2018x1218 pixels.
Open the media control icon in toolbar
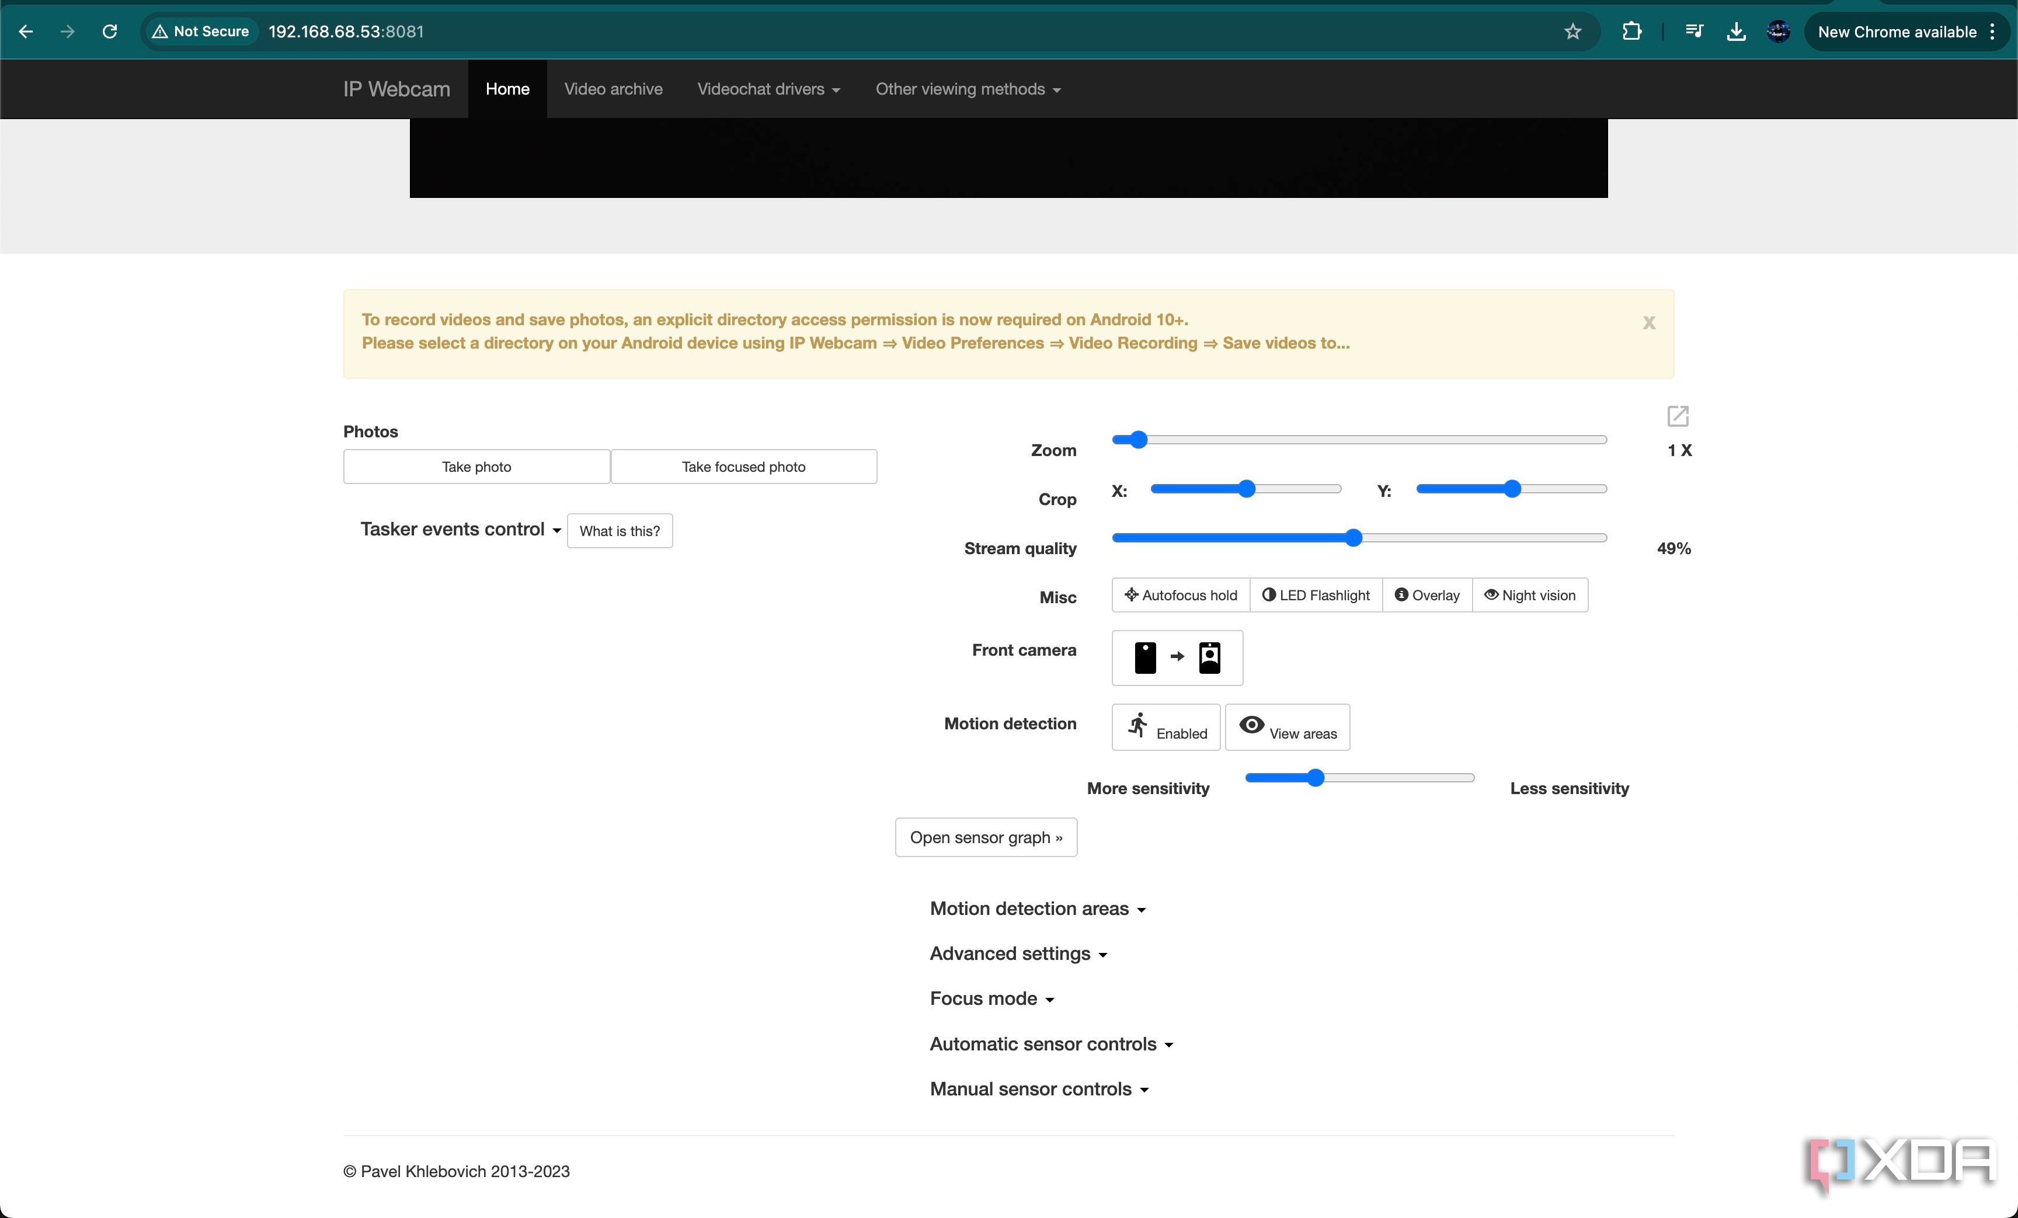(x=1694, y=32)
